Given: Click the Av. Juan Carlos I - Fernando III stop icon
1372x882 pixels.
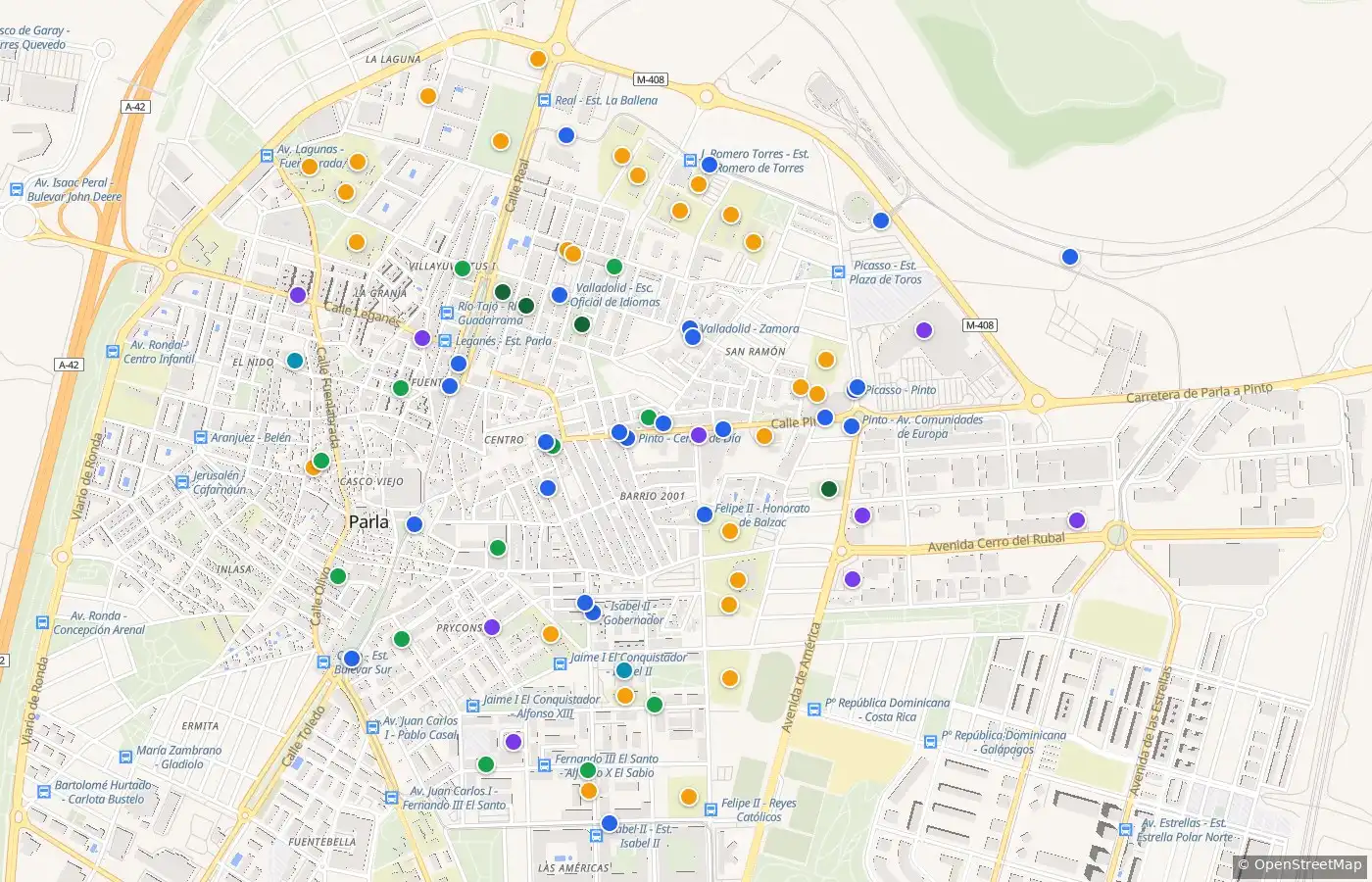Looking at the screenshot, I should pos(393,798).
